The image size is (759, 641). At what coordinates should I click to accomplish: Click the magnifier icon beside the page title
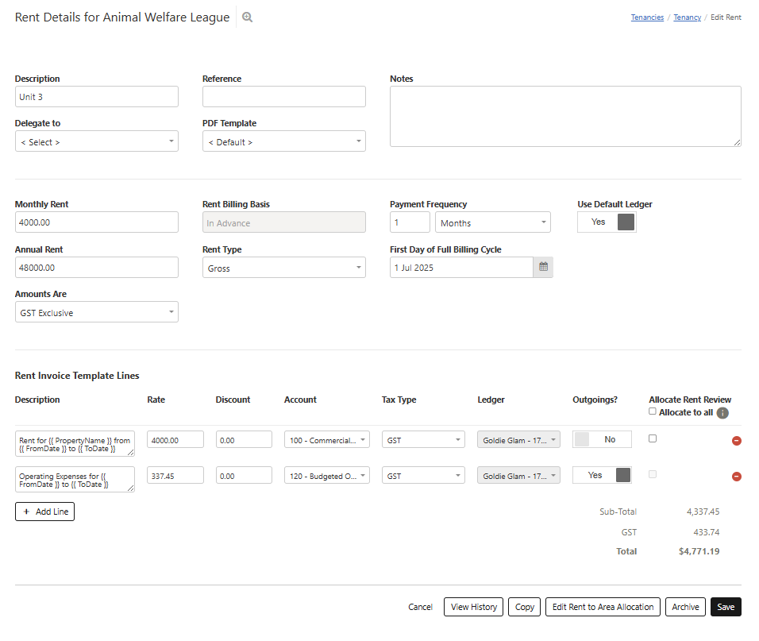pos(247,17)
